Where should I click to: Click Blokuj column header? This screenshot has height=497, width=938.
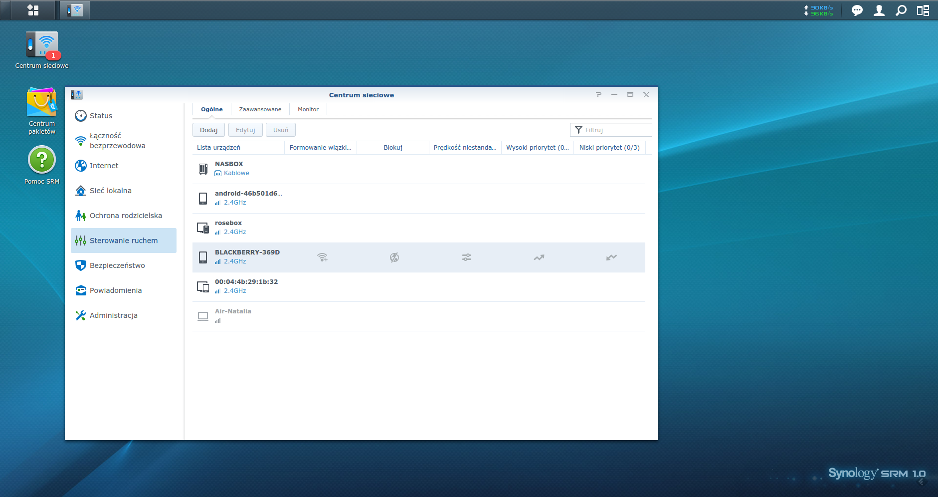click(x=393, y=148)
